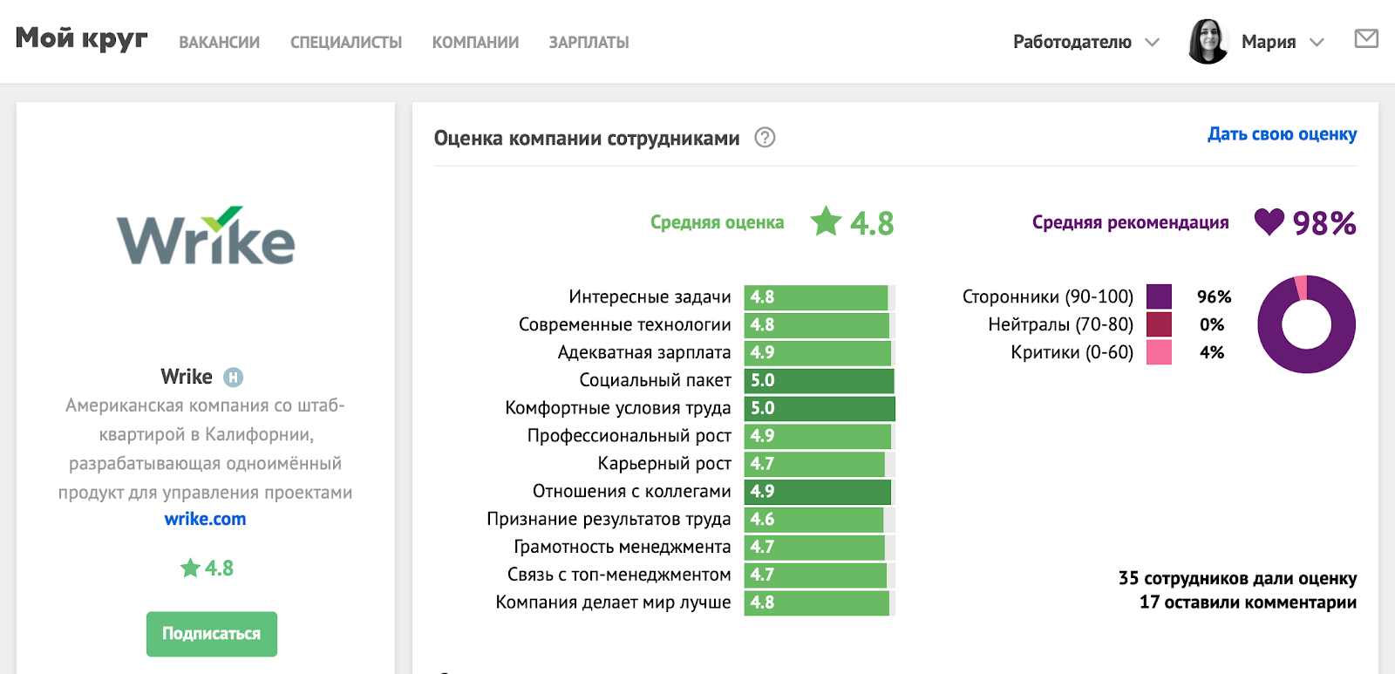Click the Связь с топ-менеджментом bar
The width and height of the screenshot is (1395, 674).
pyautogui.click(x=819, y=575)
